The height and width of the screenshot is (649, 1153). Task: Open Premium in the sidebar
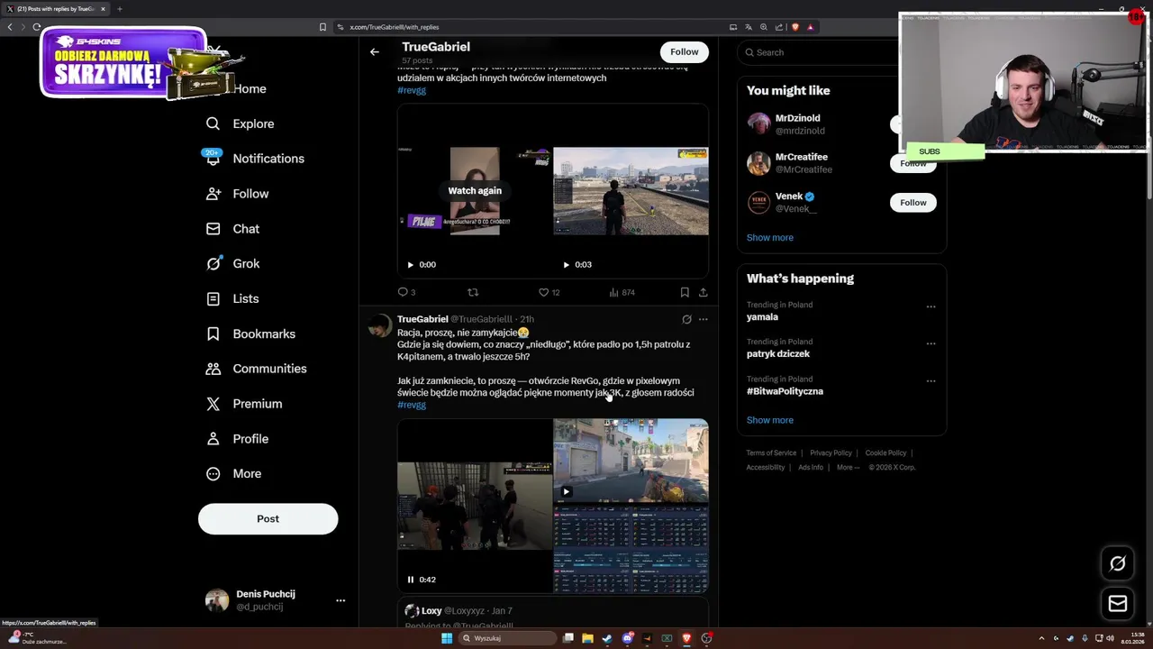[244, 404]
